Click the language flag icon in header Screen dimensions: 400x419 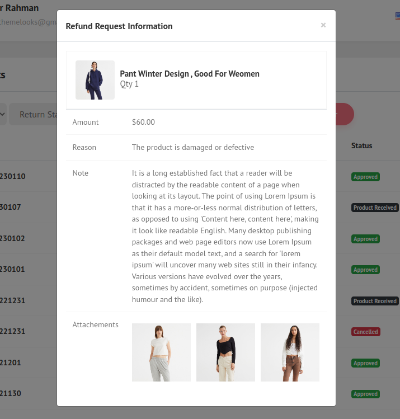[x=397, y=16]
